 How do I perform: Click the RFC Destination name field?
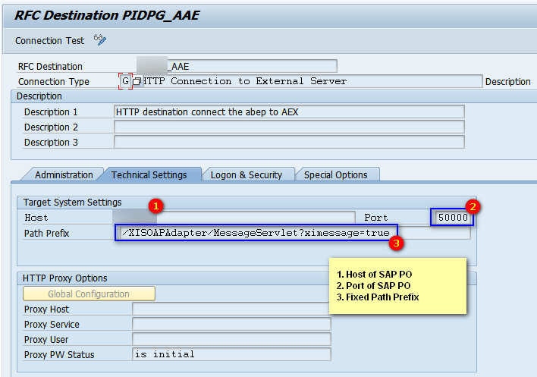tap(235, 66)
